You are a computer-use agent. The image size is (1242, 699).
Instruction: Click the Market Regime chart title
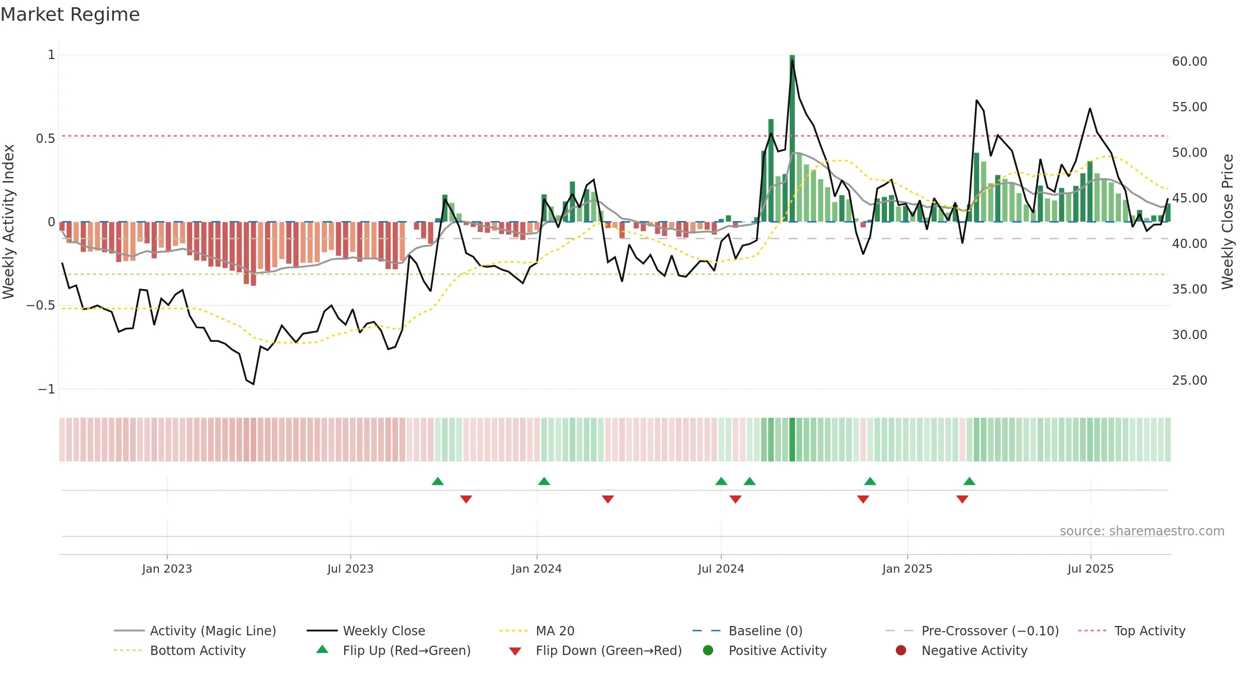[70, 14]
